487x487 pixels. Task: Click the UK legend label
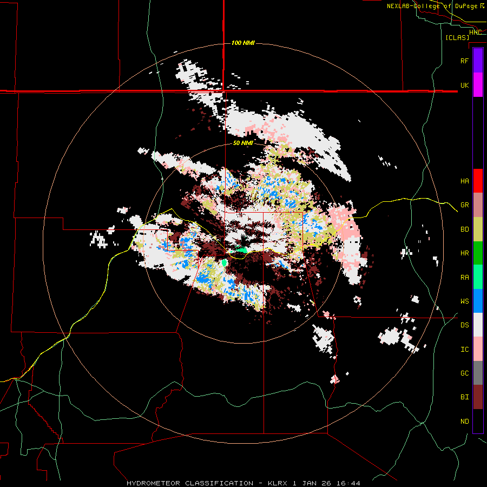[464, 85]
